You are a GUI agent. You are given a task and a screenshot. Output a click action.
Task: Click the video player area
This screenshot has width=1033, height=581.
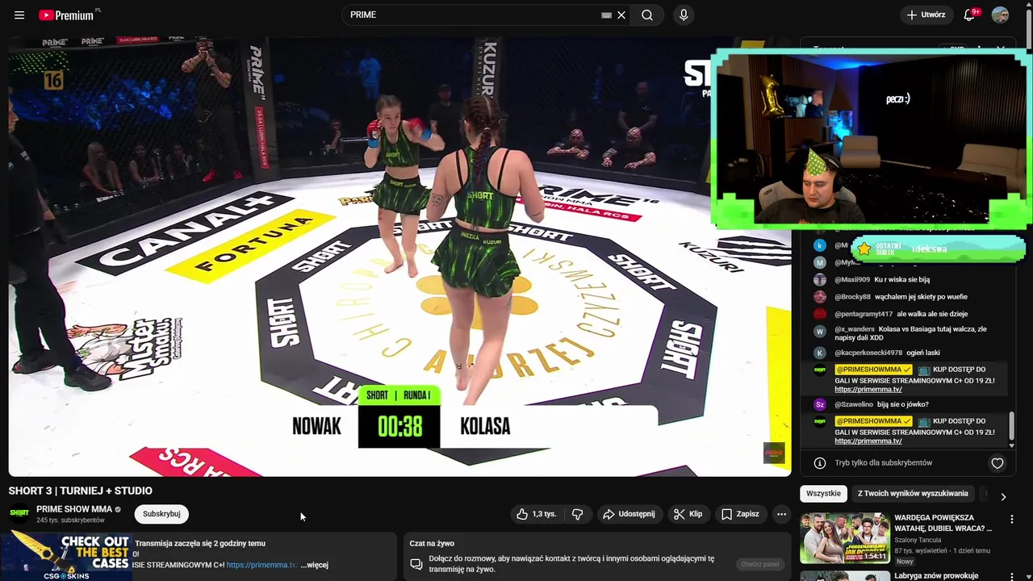click(399, 257)
